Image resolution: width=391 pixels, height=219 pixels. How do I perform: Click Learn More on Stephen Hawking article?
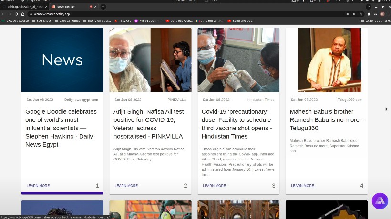tap(38, 186)
